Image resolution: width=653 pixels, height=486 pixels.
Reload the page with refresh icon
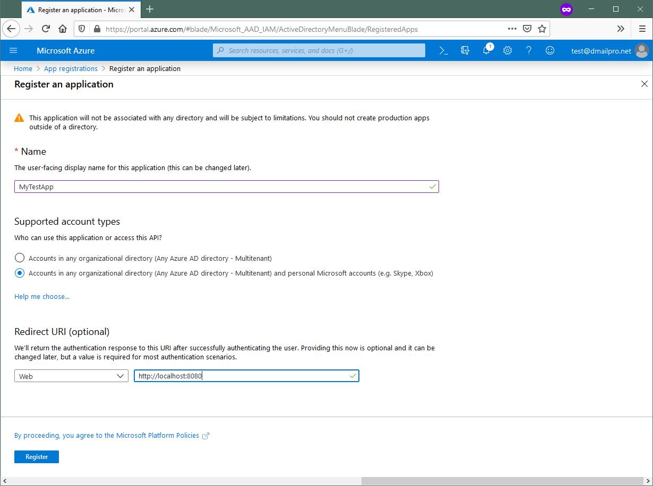pos(46,29)
